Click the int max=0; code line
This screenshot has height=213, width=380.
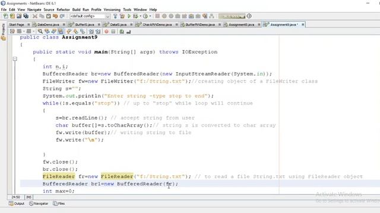(x=58, y=191)
